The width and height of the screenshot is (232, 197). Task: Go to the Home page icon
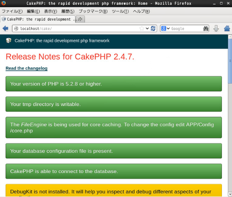point(227,29)
